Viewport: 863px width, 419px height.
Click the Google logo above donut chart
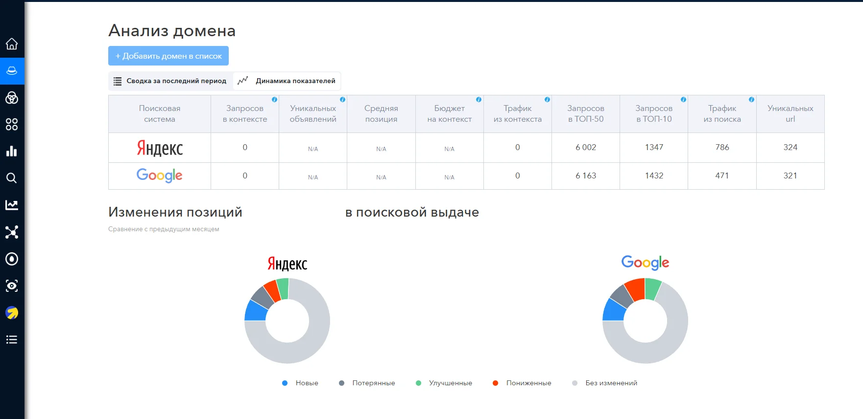[645, 263]
